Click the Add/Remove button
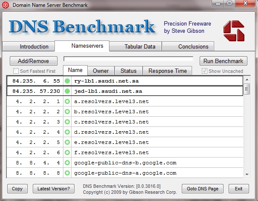 click(34, 61)
